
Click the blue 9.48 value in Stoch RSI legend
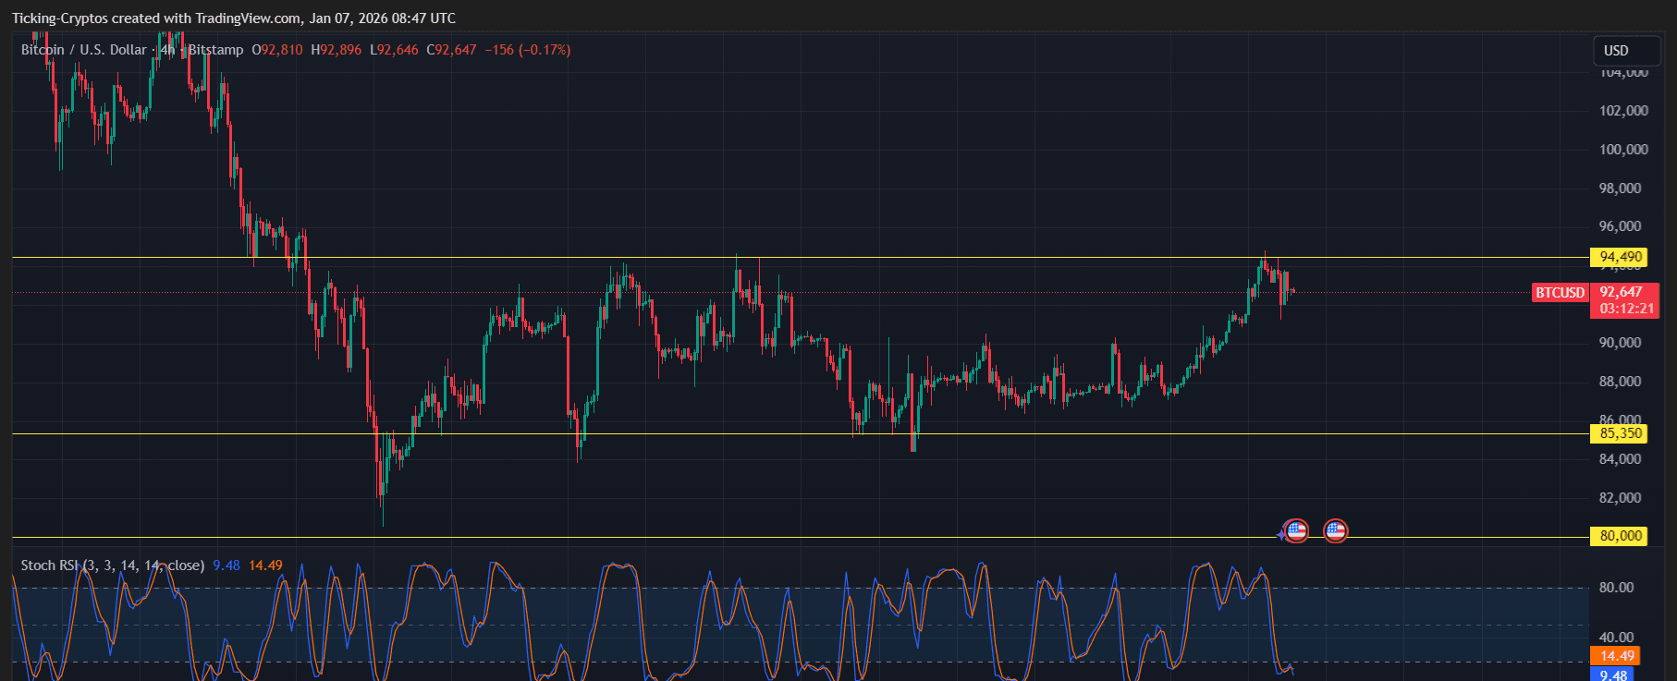226,565
